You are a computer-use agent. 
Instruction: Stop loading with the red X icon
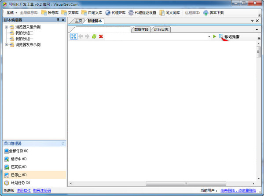(x=101, y=36)
